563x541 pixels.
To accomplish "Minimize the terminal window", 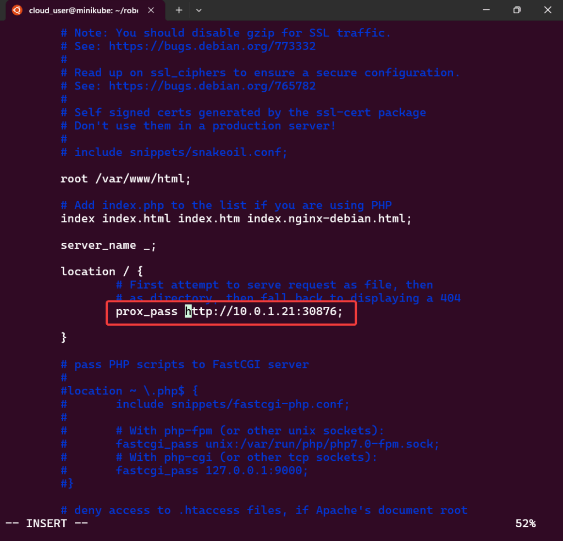I will pyautogui.click(x=485, y=10).
